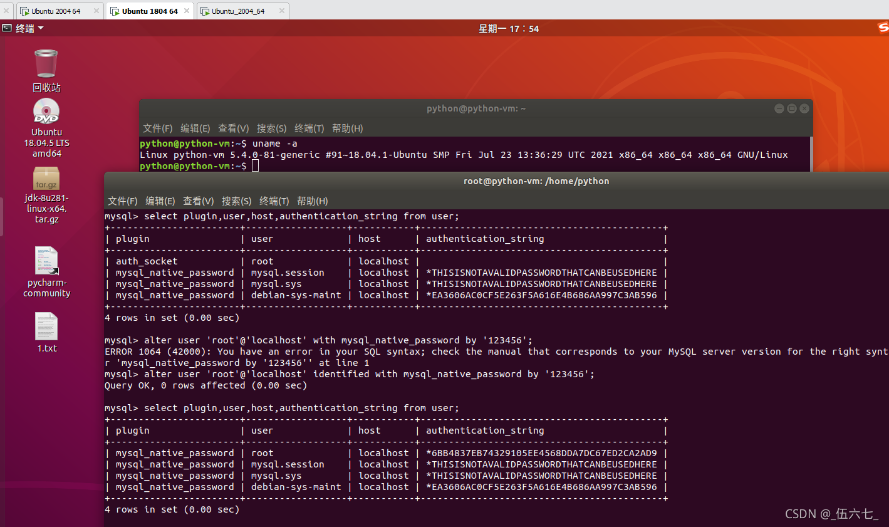Close the Ubuntu_2004_64 tab
The height and width of the screenshot is (527, 889).
point(281,11)
